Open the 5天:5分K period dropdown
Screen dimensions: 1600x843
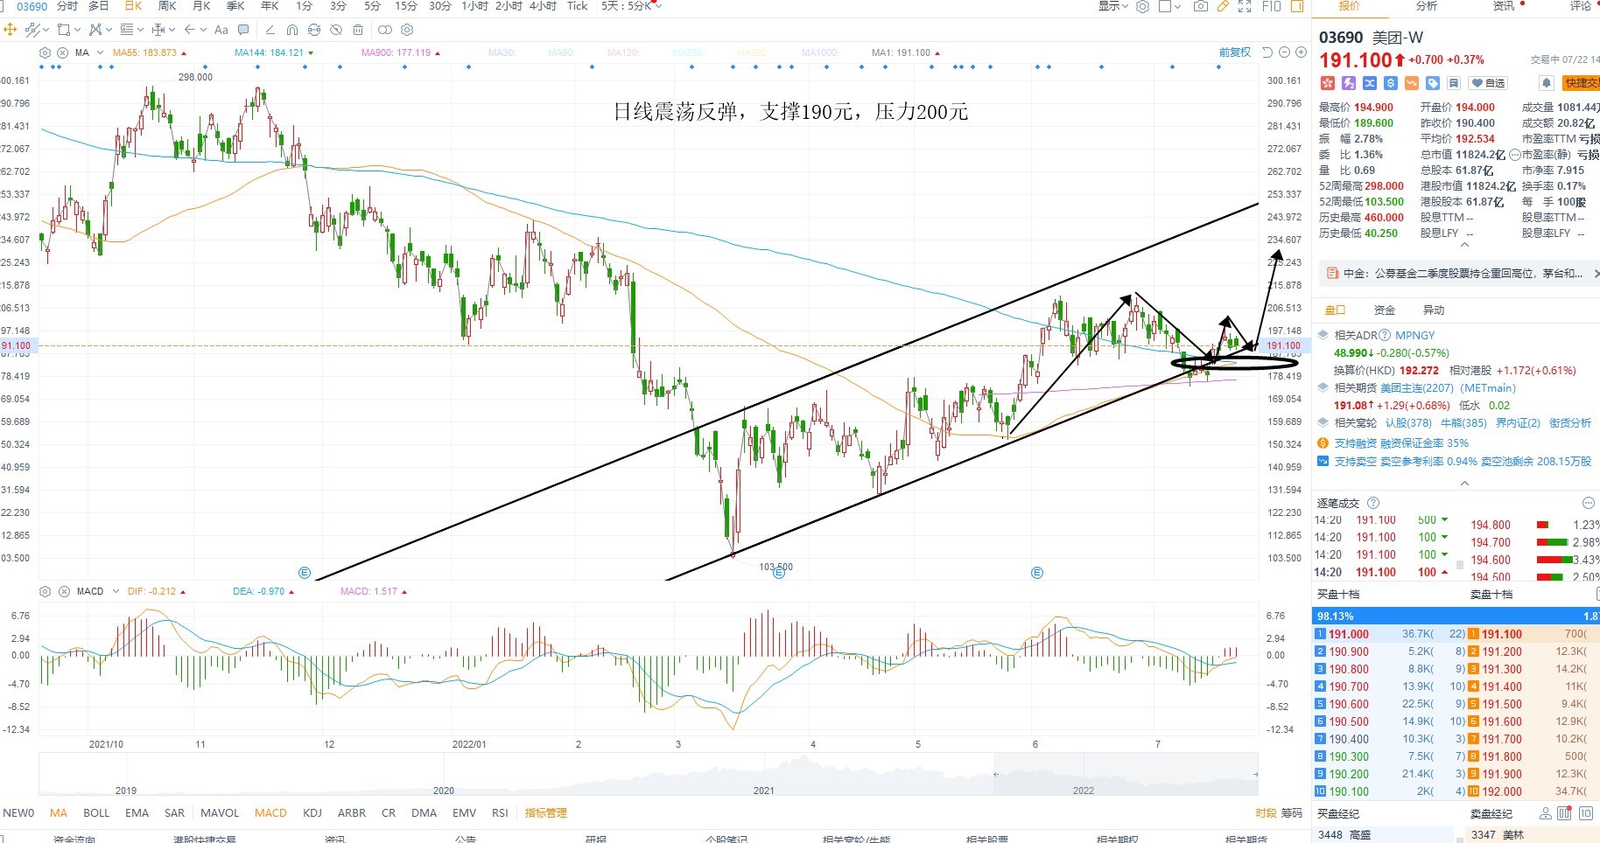click(x=632, y=6)
